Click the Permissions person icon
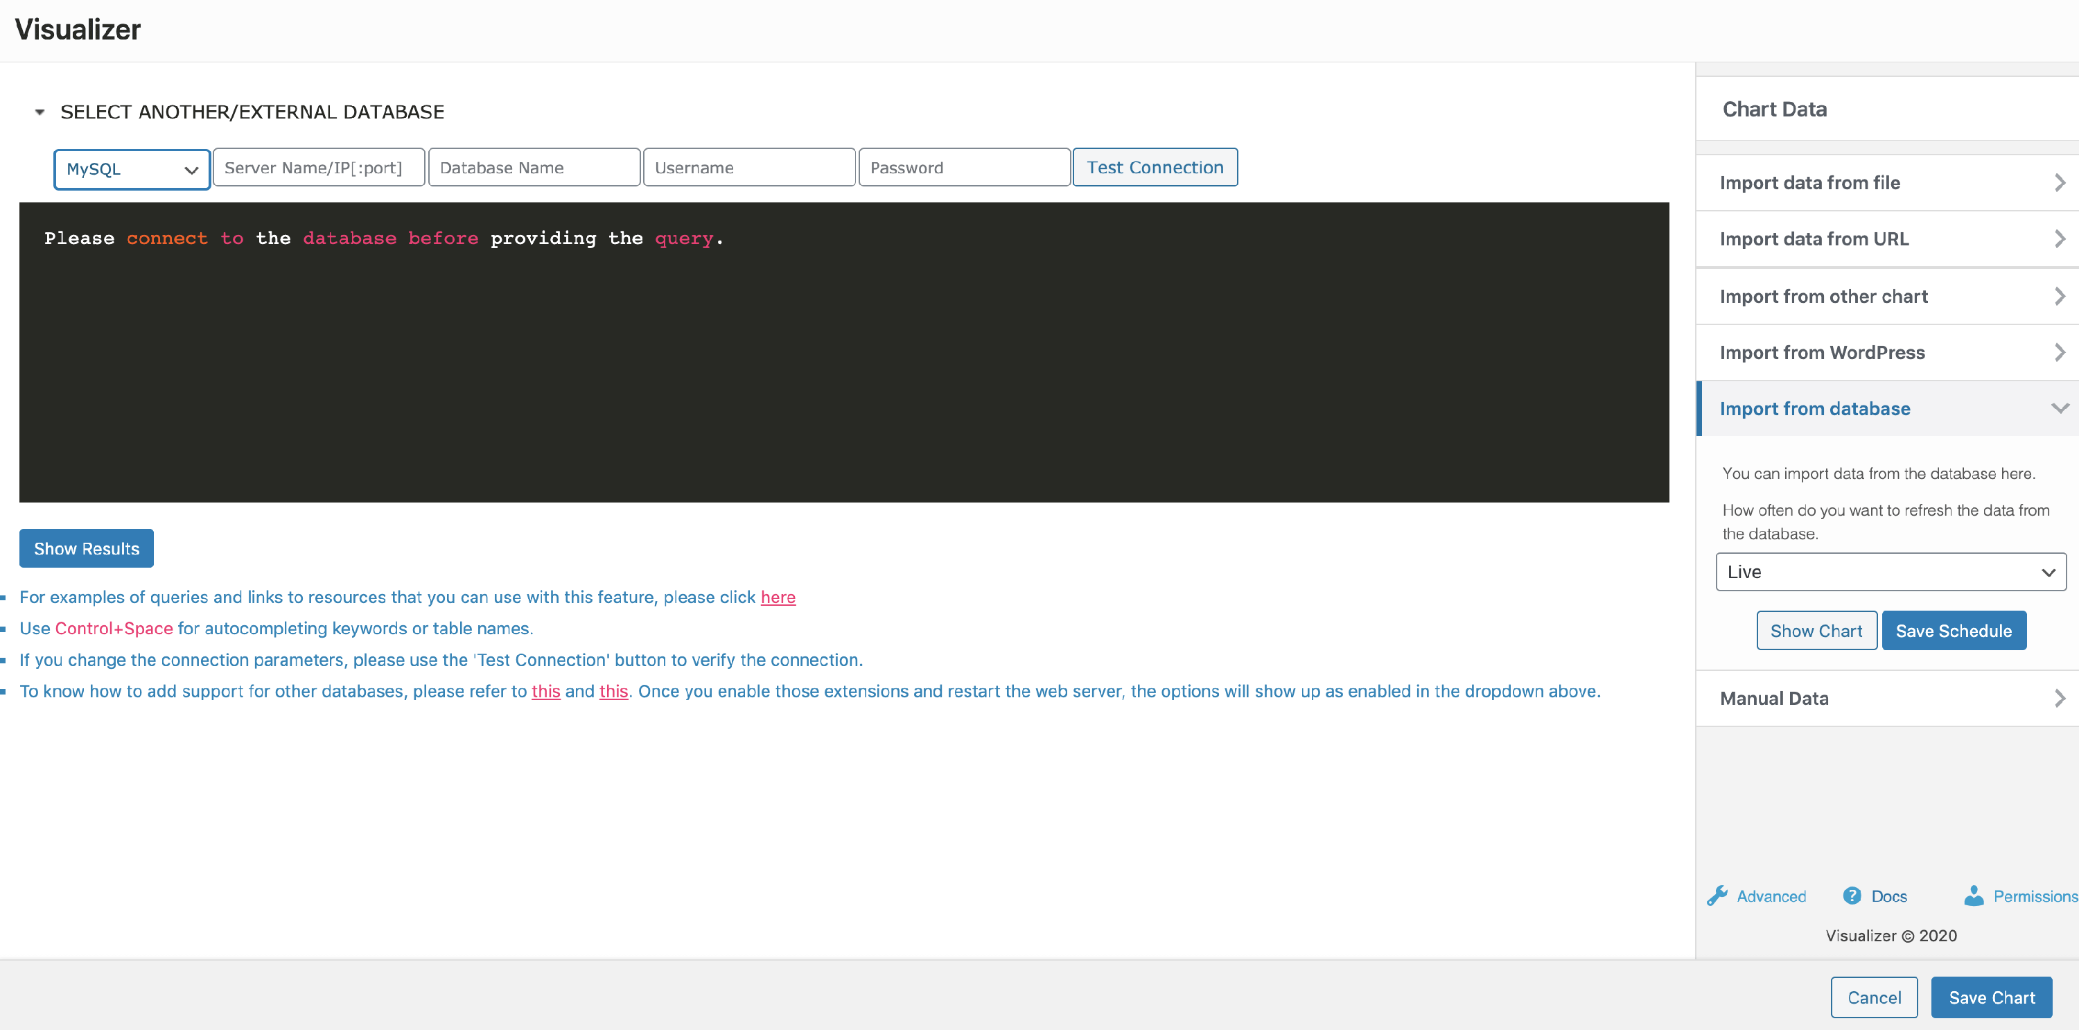The height and width of the screenshot is (1030, 2079). [x=1973, y=896]
